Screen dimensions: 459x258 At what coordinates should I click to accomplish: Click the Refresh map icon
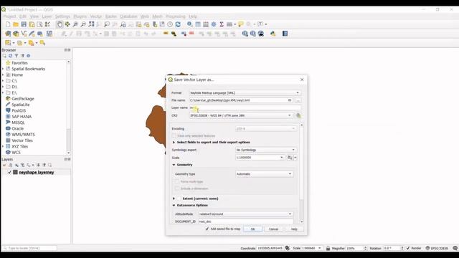pyautogui.click(x=178, y=24)
